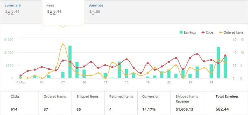Click the Shipped Items Revenue cell
The height and width of the screenshot is (115, 248).
point(187,103)
